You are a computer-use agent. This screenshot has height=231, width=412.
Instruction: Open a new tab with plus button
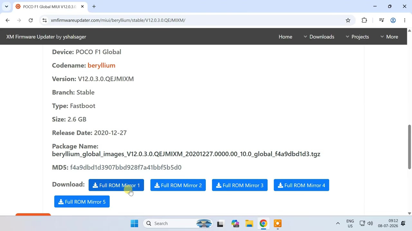(x=94, y=6)
